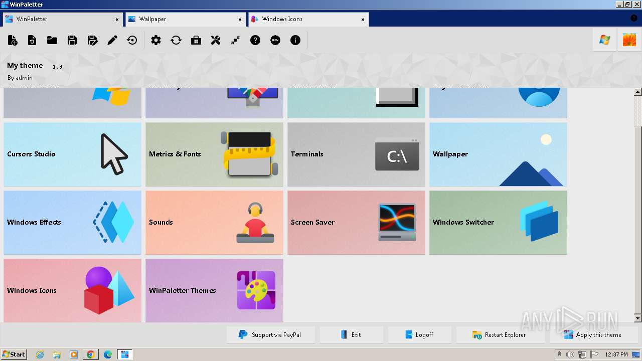The height and width of the screenshot is (361, 642).
Task: Click the sync/update arrows icon
Action: pyautogui.click(x=176, y=40)
